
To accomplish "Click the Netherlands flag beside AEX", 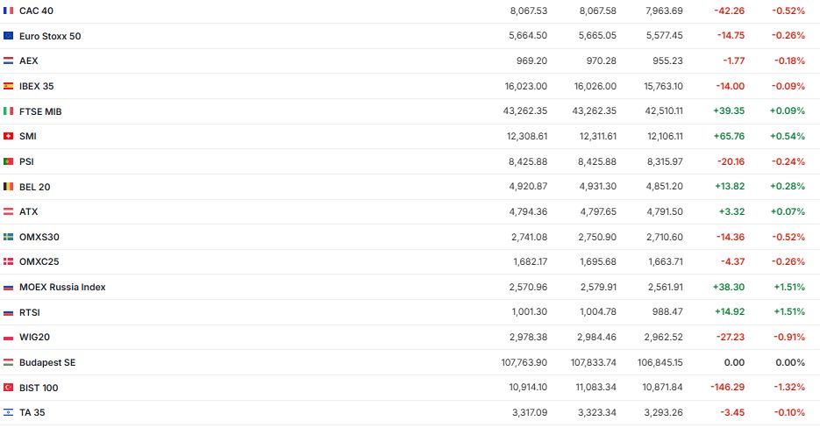I will [9, 61].
